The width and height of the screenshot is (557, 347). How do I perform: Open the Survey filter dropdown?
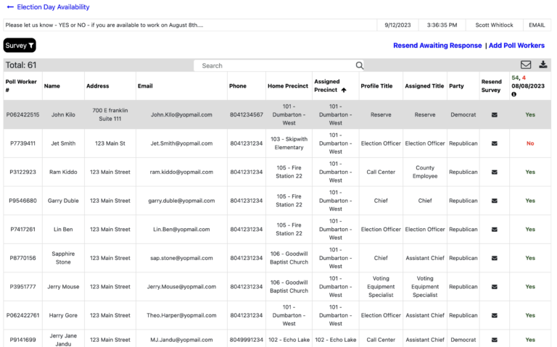[x=20, y=46]
